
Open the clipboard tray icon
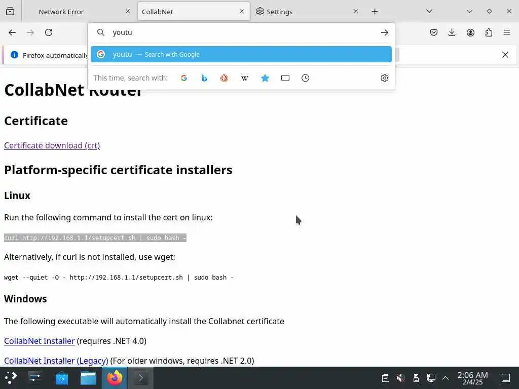pyautogui.click(x=385, y=378)
